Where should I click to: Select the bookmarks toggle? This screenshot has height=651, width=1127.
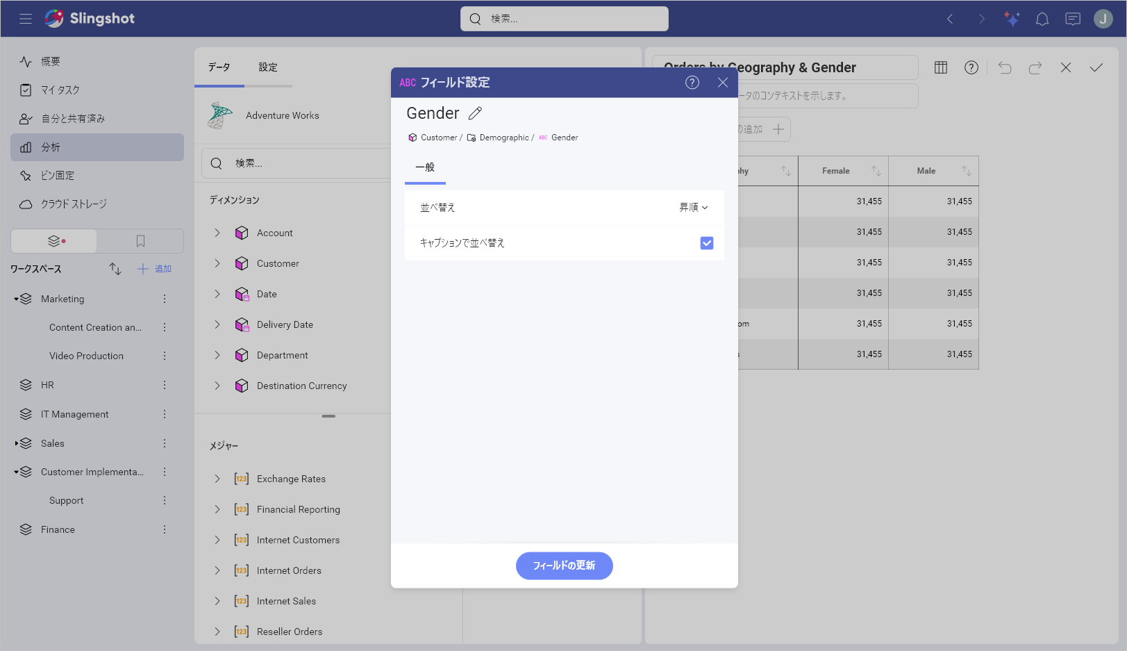point(140,241)
